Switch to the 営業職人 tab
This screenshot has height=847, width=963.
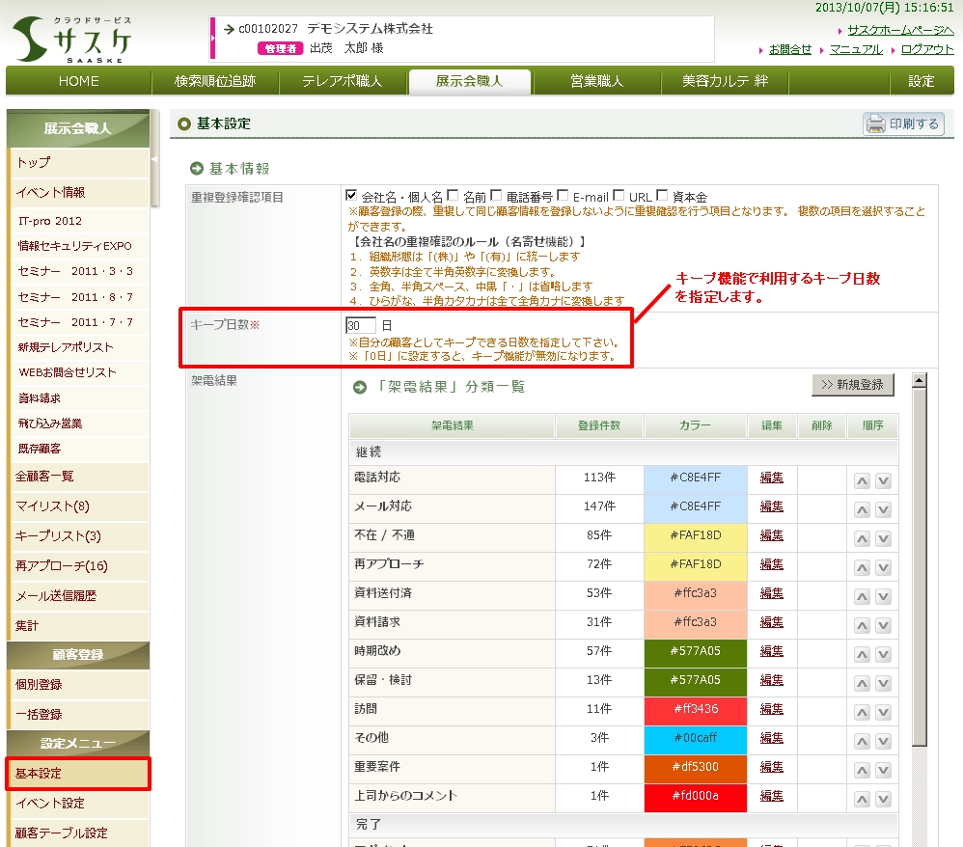(596, 81)
